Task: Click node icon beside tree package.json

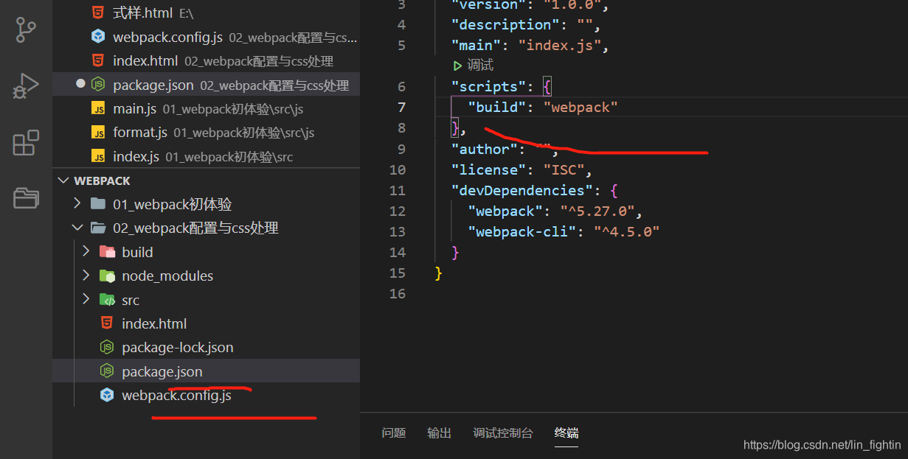Action: (107, 371)
